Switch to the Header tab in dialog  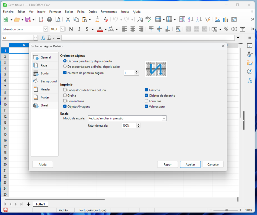[45, 89]
